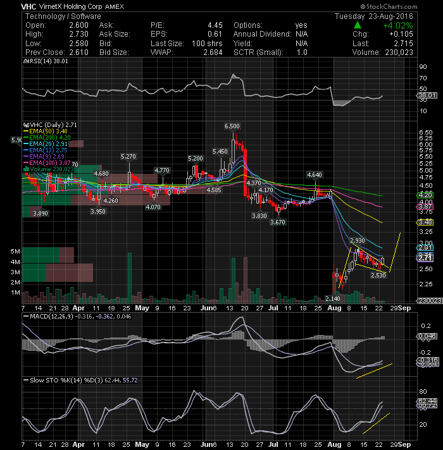Click the 3.670 low price annotation
The image size is (443, 450).
pyautogui.click(x=278, y=222)
